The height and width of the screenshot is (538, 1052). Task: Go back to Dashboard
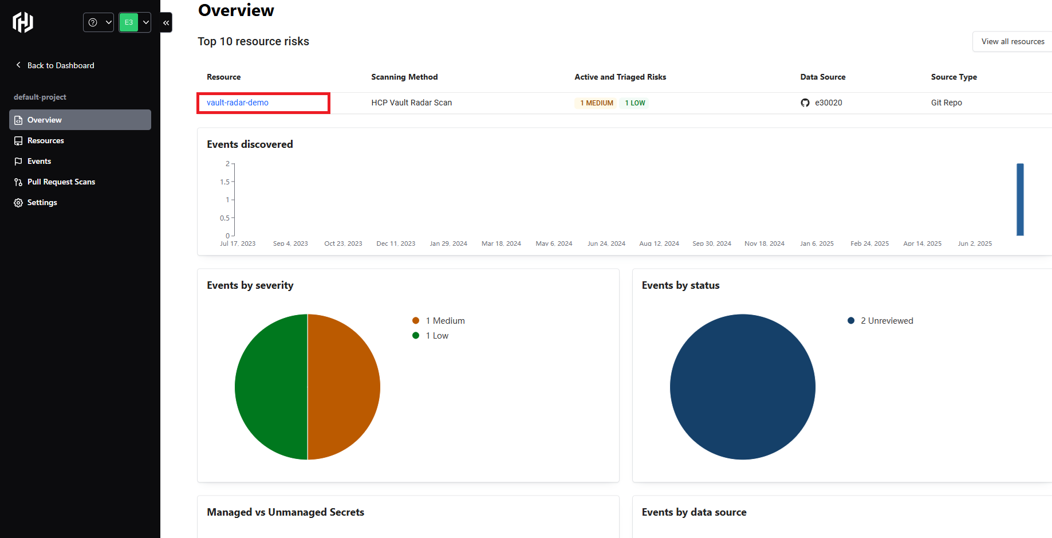[61, 65]
